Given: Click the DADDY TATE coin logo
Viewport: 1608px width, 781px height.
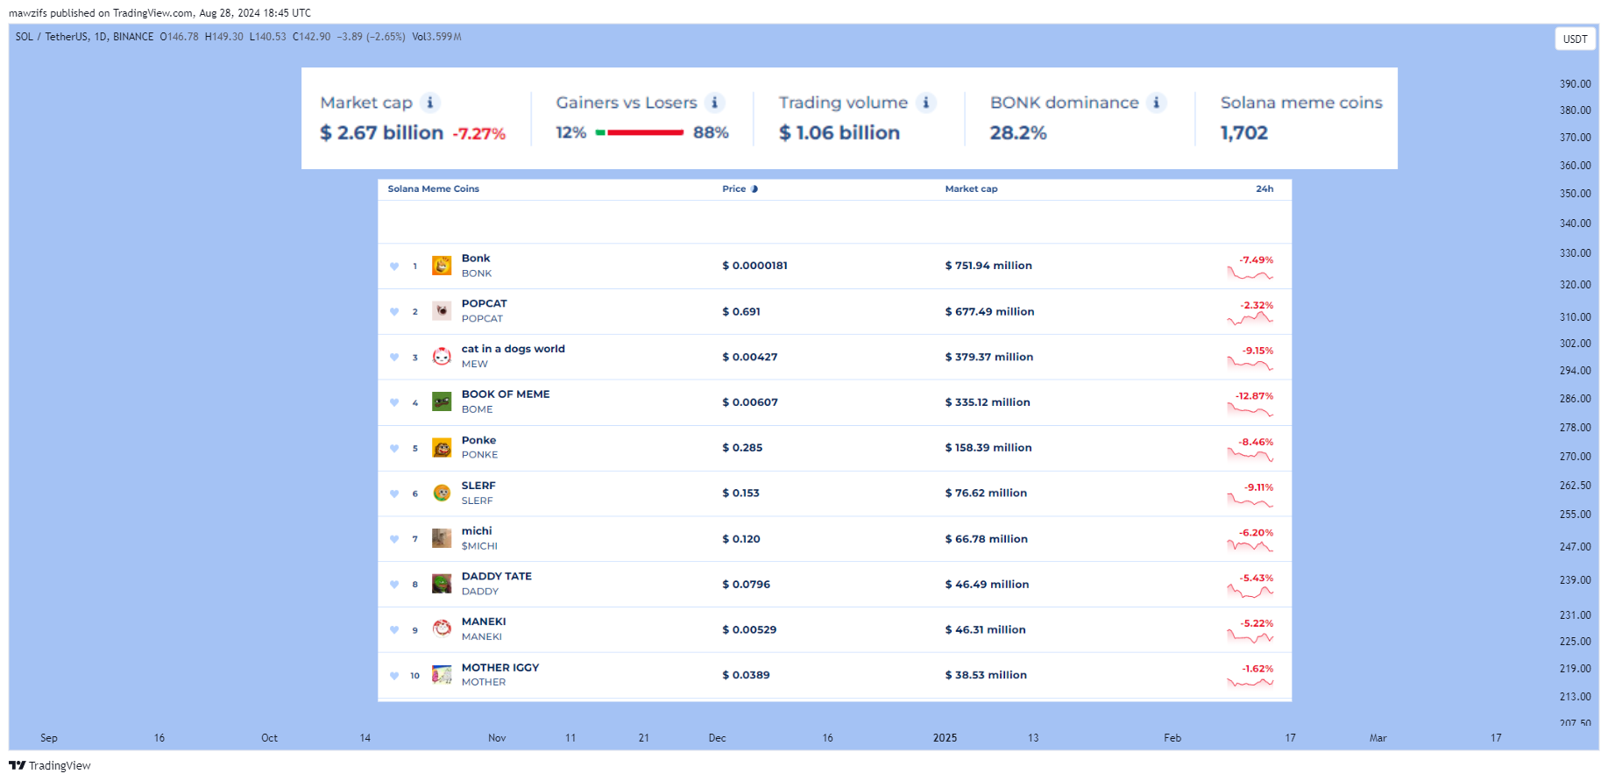Looking at the screenshot, I should click(x=442, y=584).
